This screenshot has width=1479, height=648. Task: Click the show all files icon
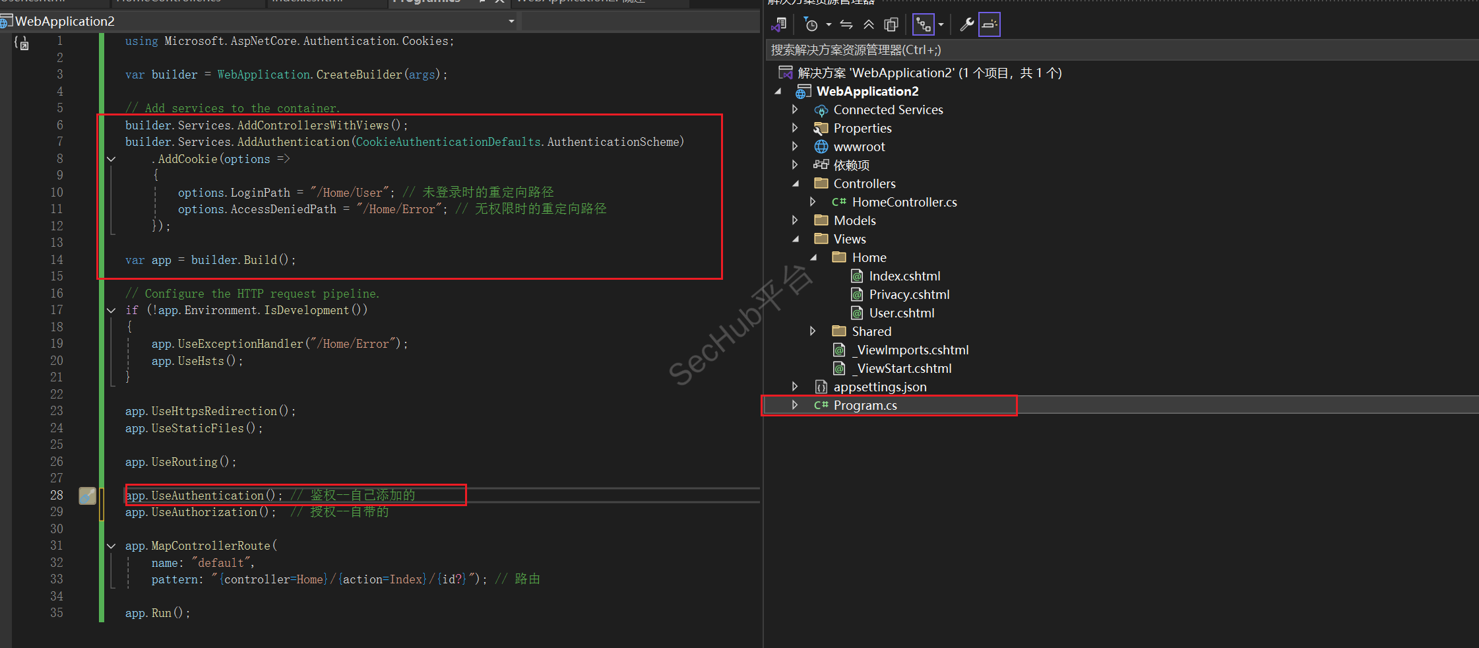pyautogui.click(x=891, y=25)
